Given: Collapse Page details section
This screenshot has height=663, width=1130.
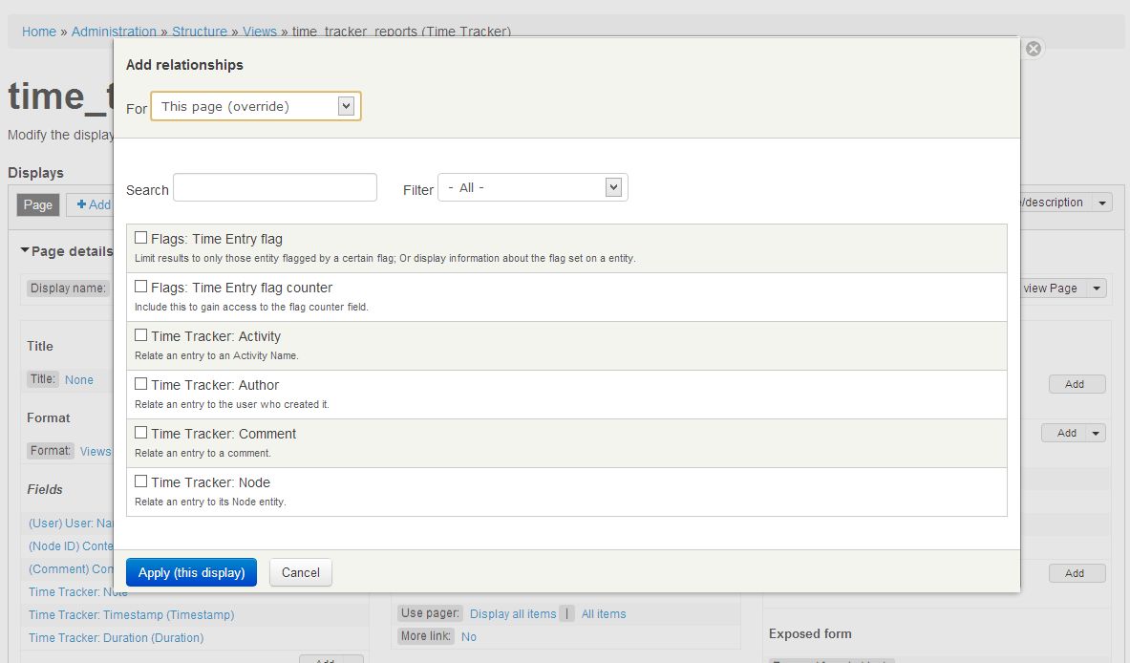Looking at the screenshot, I should click(66, 251).
